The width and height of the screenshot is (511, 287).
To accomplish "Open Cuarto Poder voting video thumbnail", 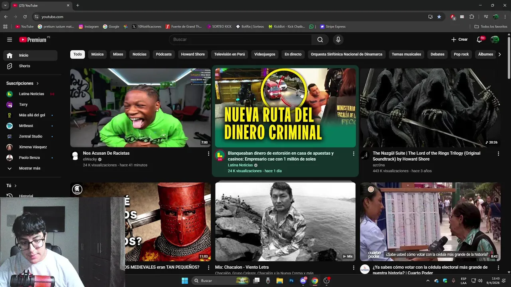I will [430, 222].
